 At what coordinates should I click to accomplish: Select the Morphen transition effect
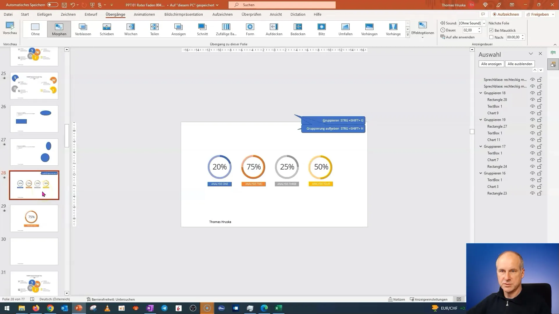[59, 29]
